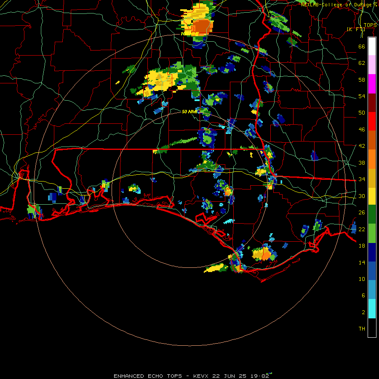This screenshot has height=379, width=379.
Task: Click the light pink legend swatch
Action: click(x=372, y=65)
